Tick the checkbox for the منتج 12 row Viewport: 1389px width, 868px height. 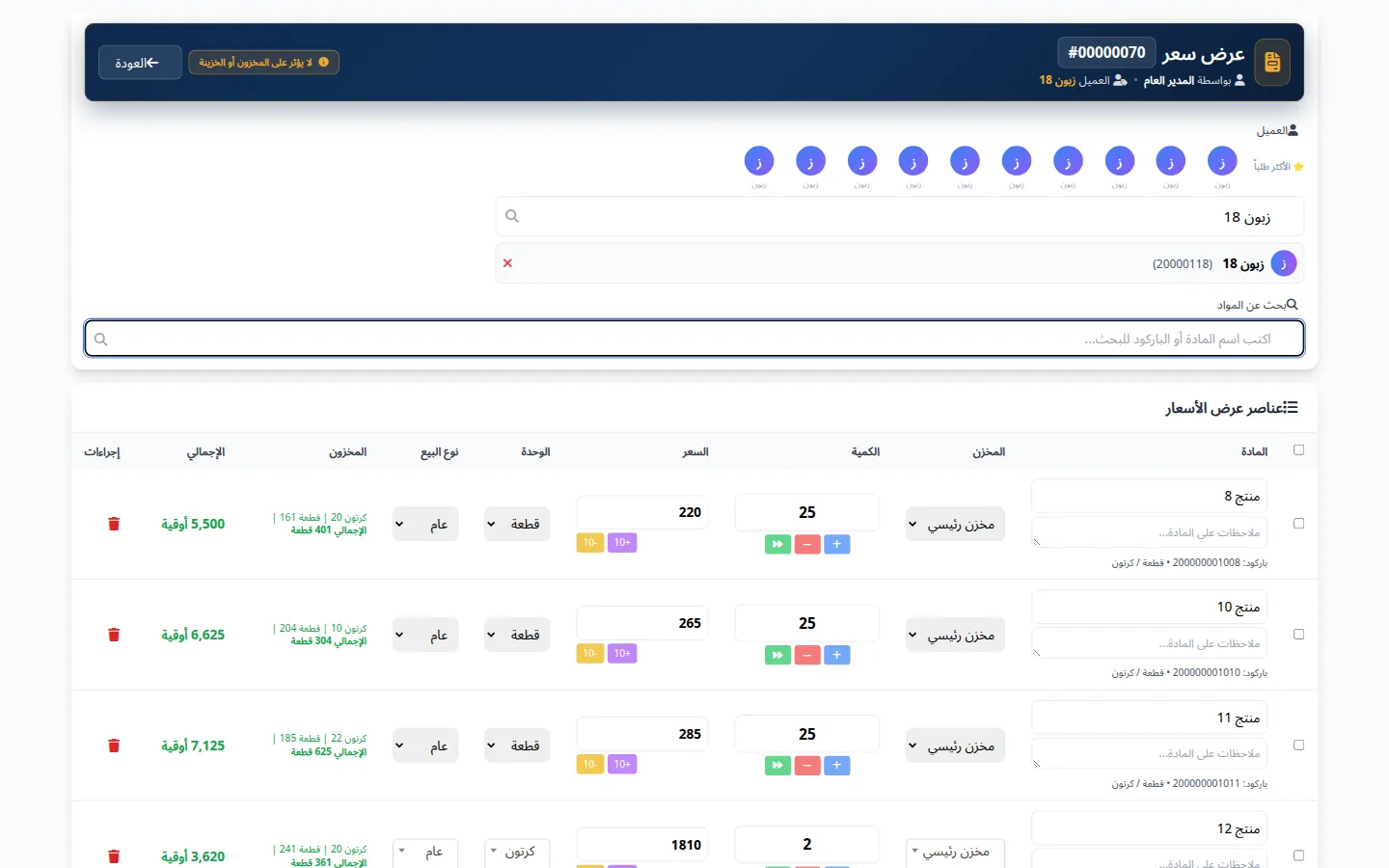tap(1298, 855)
